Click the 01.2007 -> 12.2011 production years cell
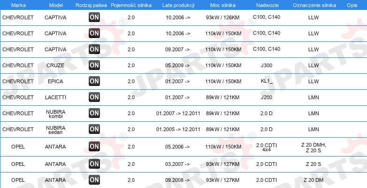This screenshot has height=188, width=367. pyautogui.click(x=178, y=113)
